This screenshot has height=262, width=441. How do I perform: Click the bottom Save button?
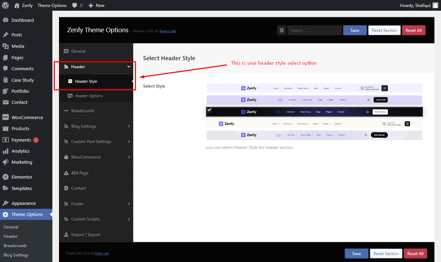tap(357, 254)
